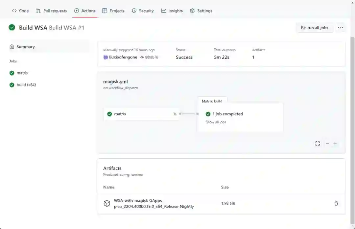355x229 pixels.
Task: Click the build (x64) green check icon
Action: pos(12,85)
